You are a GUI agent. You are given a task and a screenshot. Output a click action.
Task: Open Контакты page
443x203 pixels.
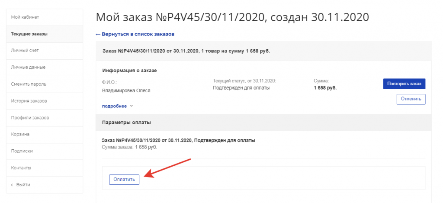coord(45,168)
